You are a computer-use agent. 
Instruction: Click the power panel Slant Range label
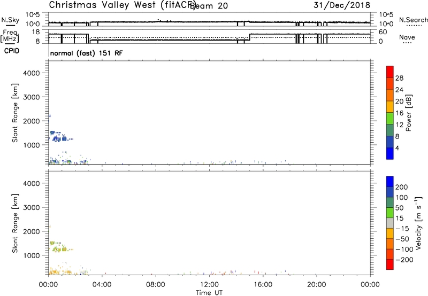[x=15, y=113]
